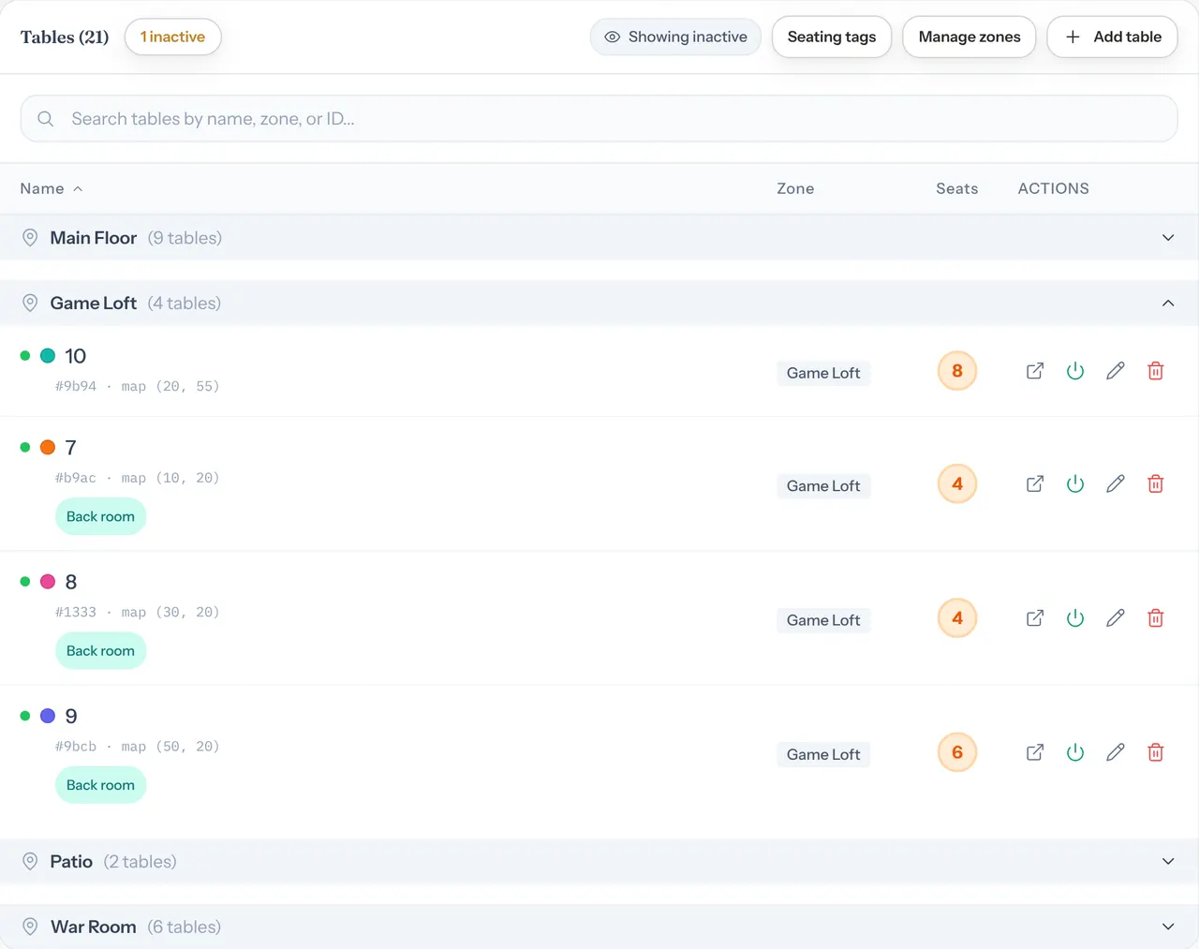The width and height of the screenshot is (1199, 949).
Task: Click teal color dot of table 10
Action: [48, 356]
